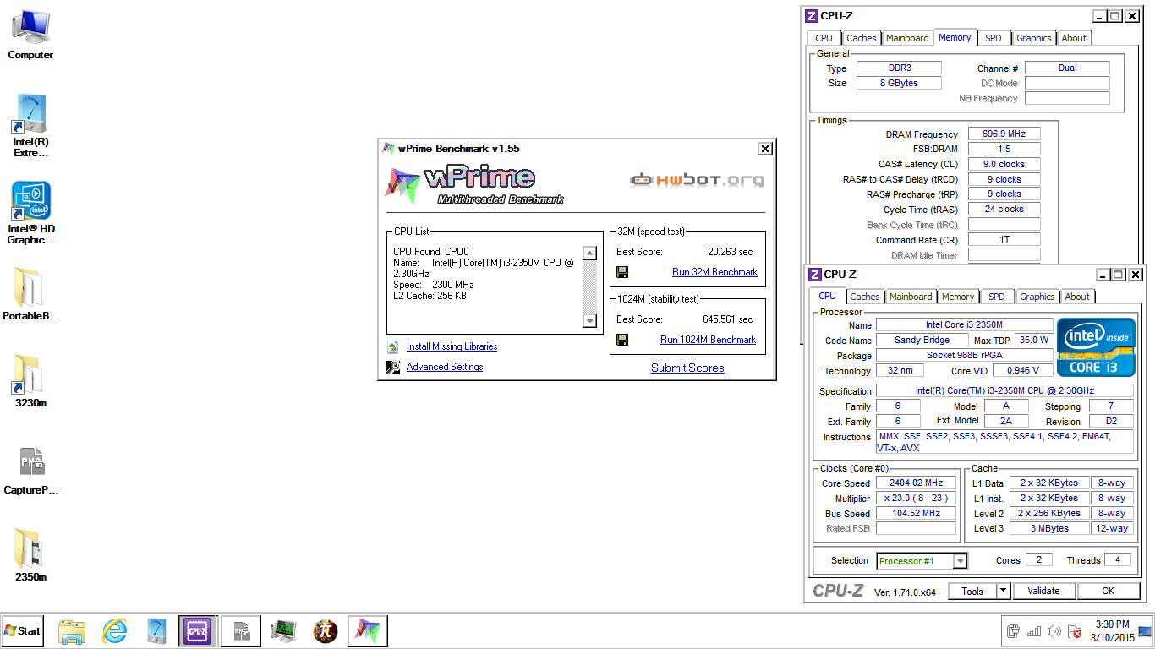1155x649 pixels.
Task: Click Submit Scores link
Action: [687, 368]
